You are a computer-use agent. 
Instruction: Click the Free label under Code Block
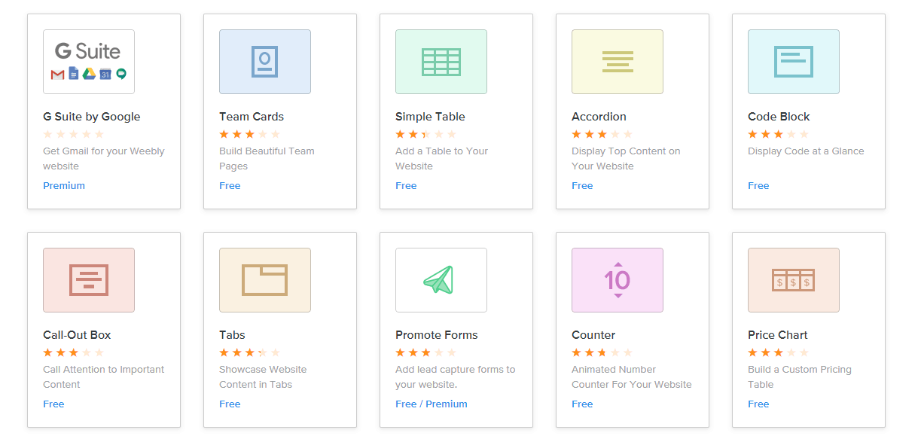click(758, 186)
